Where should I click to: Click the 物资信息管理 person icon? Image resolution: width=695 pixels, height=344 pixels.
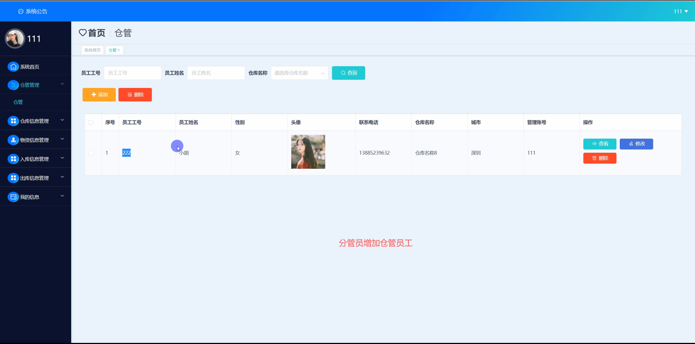pyautogui.click(x=13, y=140)
